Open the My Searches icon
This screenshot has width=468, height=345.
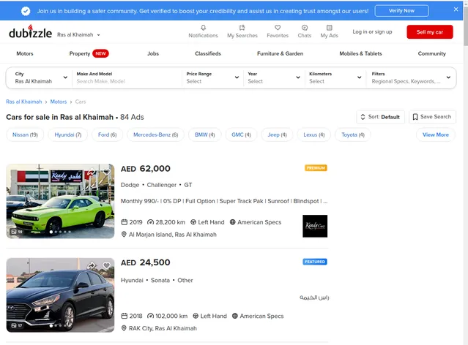[242, 28]
